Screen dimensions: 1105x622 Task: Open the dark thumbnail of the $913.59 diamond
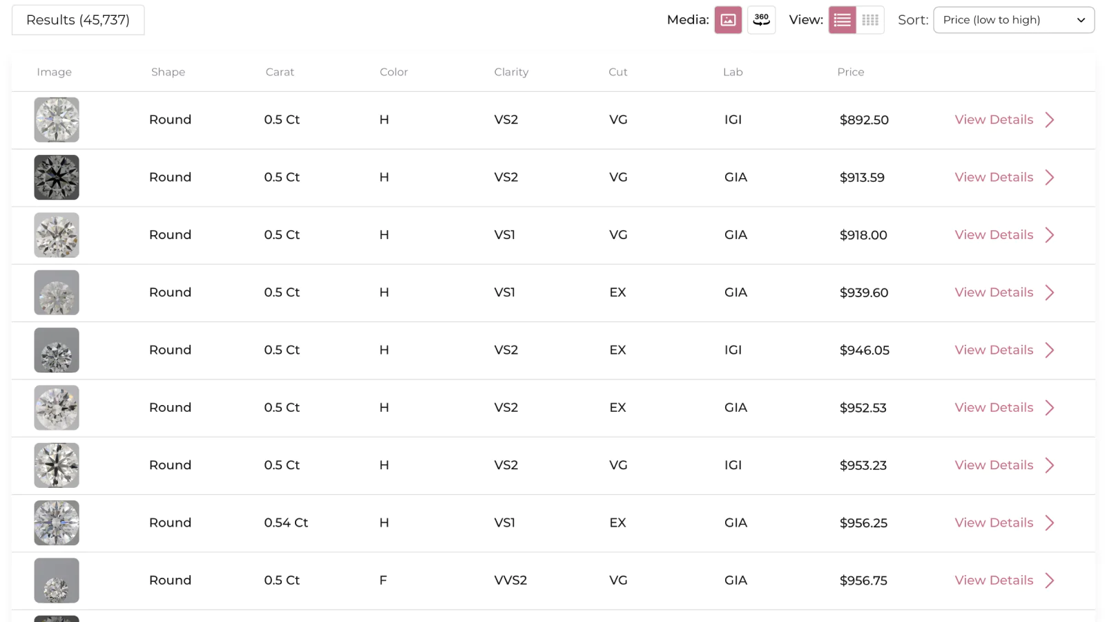pos(57,178)
